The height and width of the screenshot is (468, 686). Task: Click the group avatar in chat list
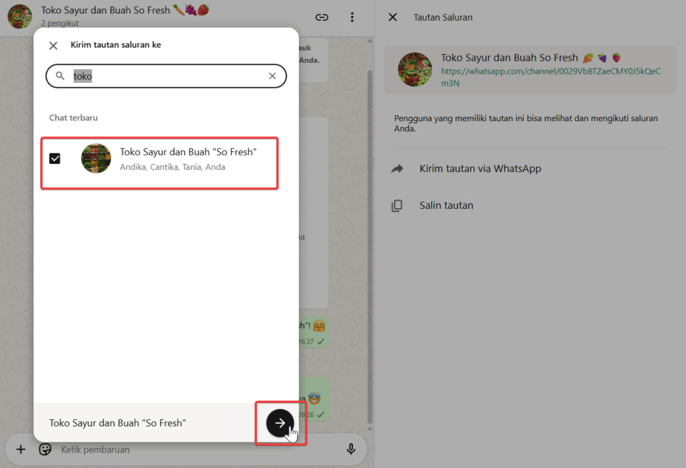coord(96,159)
